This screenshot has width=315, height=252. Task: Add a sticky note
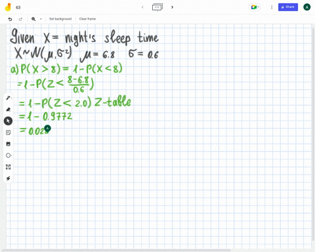(x=9, y=133)
